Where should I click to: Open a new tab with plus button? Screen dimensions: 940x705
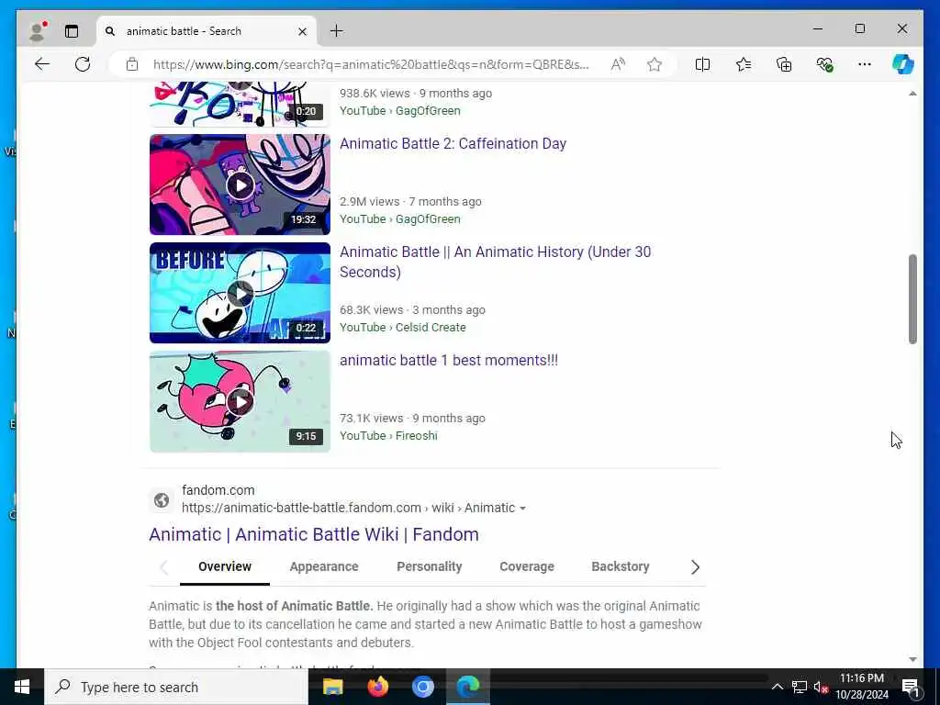click(x=337, y=31)
